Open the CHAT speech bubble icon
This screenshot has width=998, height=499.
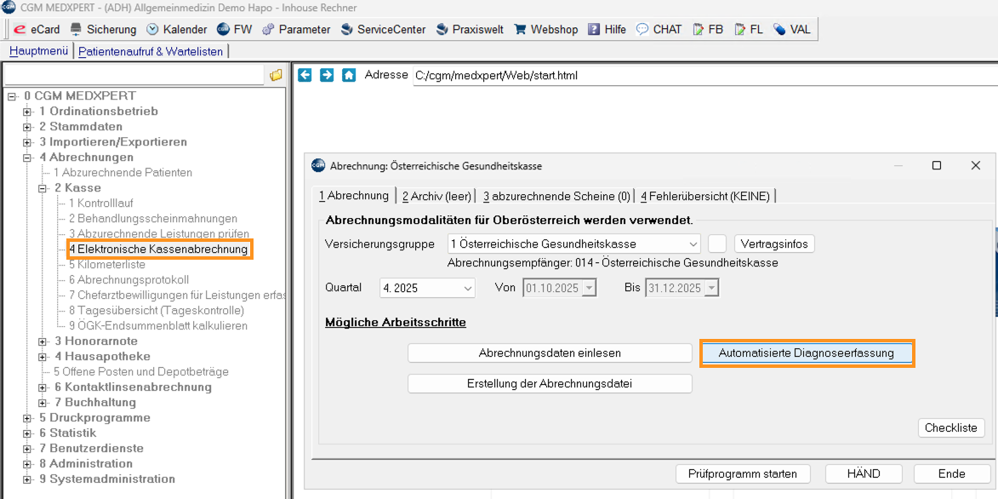pyautogui.click(x=642, y=29)
